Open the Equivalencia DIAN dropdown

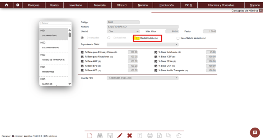143,45
